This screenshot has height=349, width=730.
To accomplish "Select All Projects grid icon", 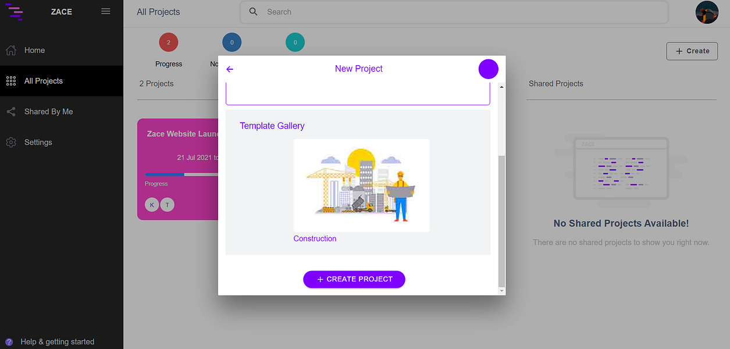I will click(10, 81).
